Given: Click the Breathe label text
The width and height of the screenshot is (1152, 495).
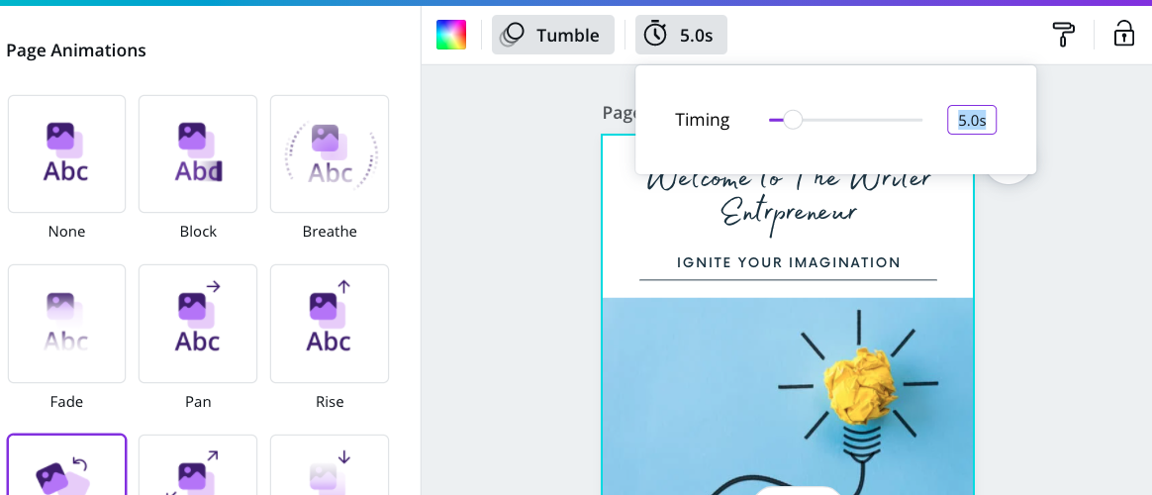Looking at the screenshot, I should [x=330, y=232].
